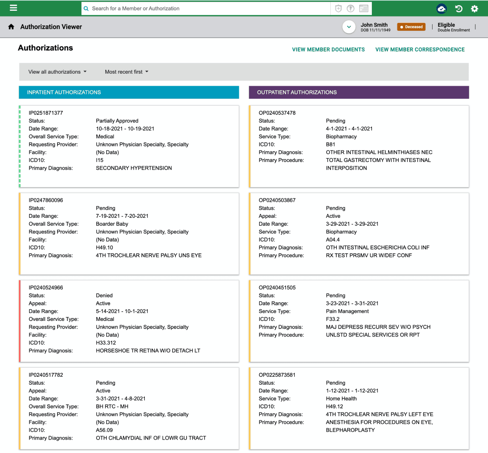Click the Pain Management service type

(x=347, y=311)
